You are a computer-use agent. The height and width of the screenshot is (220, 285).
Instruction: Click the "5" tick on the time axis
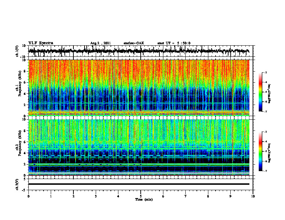coord(141,196)
